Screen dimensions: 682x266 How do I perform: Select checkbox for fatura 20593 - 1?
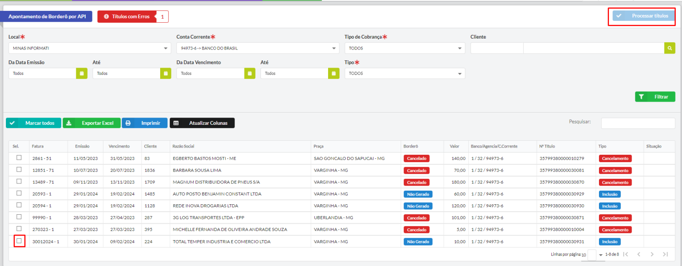coord(19,193)
